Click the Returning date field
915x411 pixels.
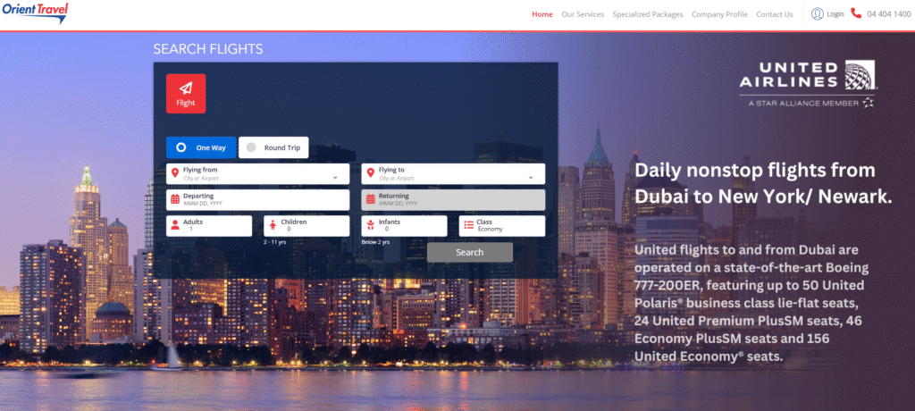[453, 199]
